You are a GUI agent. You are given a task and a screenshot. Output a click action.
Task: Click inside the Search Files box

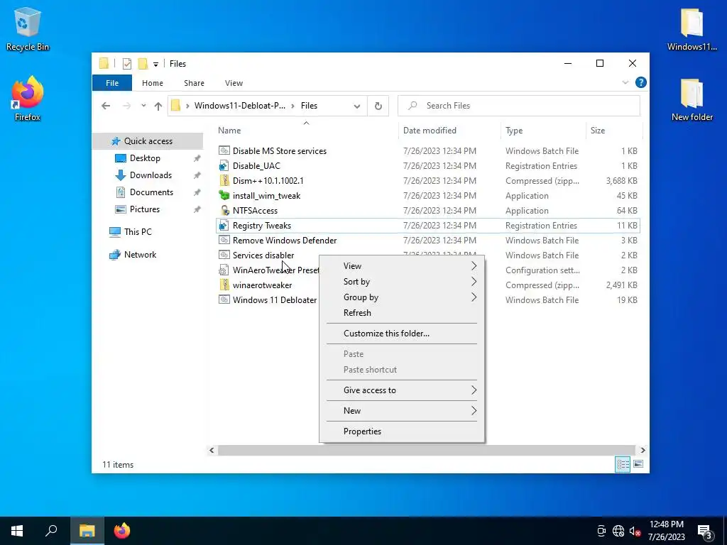(519, 106)
